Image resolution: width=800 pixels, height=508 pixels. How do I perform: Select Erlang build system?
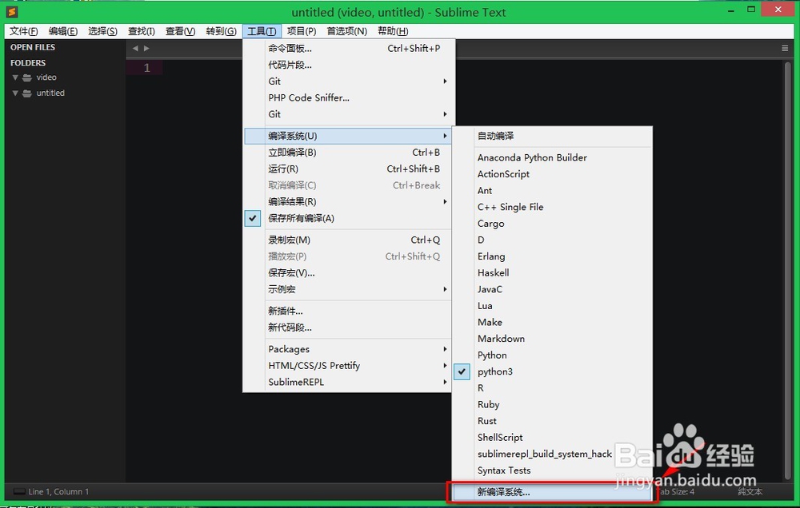pos(552,256)
